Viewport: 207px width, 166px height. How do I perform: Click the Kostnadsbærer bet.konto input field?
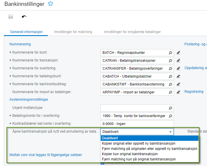[137, 124]
